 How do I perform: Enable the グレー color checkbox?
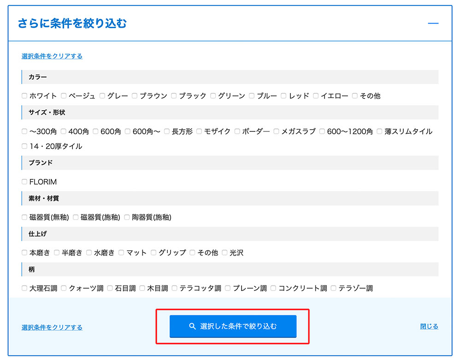click(x=102, y=96)
